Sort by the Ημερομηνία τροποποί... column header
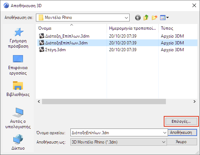The width and height of the screenshot is (200, 155). 132,28
